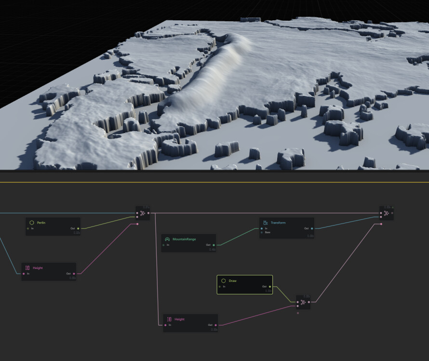This screenshot has height=361, width=429.
Task: Select the Transform node by its title
Action: [x=278, y=223]
